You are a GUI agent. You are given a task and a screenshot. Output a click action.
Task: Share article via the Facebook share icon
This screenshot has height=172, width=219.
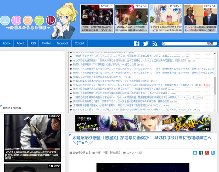tap(201, 153)
